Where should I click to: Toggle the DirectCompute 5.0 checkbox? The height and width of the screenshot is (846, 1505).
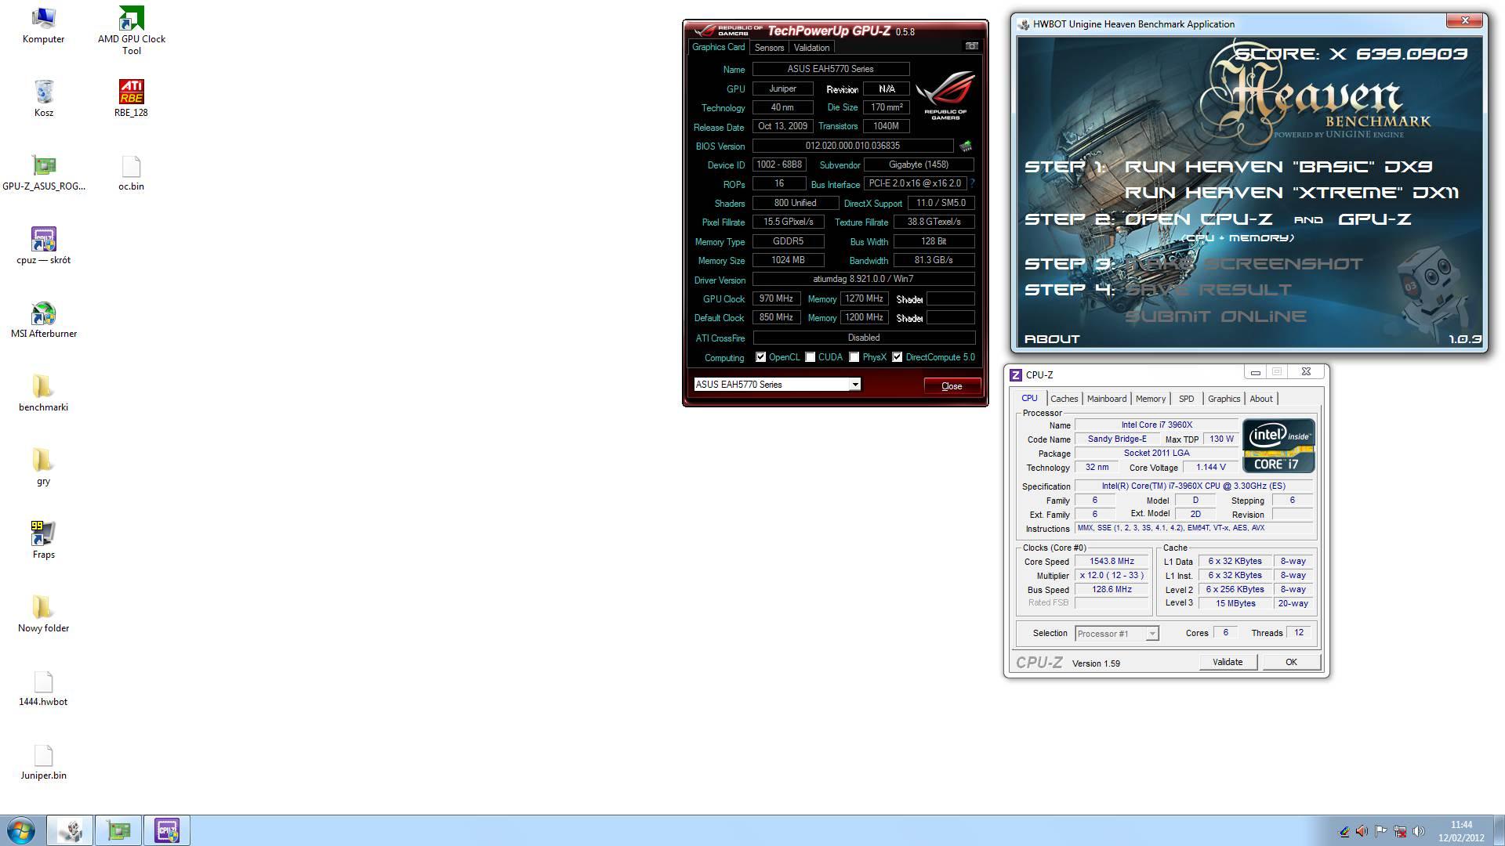(x=898, y=357)
